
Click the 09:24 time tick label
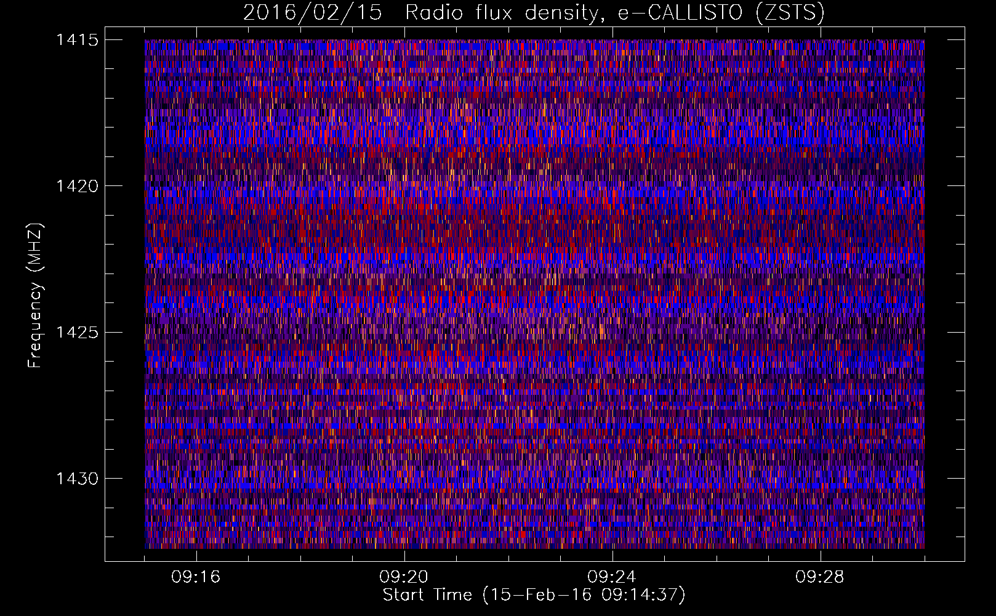(x=612, y=577)
